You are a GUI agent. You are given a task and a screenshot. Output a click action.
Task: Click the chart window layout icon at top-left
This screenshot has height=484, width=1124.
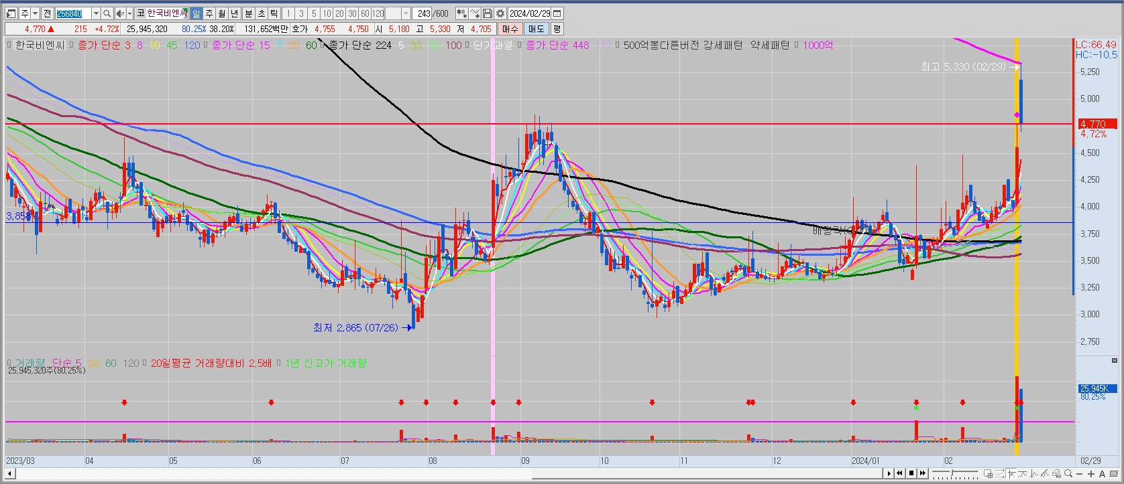click(11, 13)
